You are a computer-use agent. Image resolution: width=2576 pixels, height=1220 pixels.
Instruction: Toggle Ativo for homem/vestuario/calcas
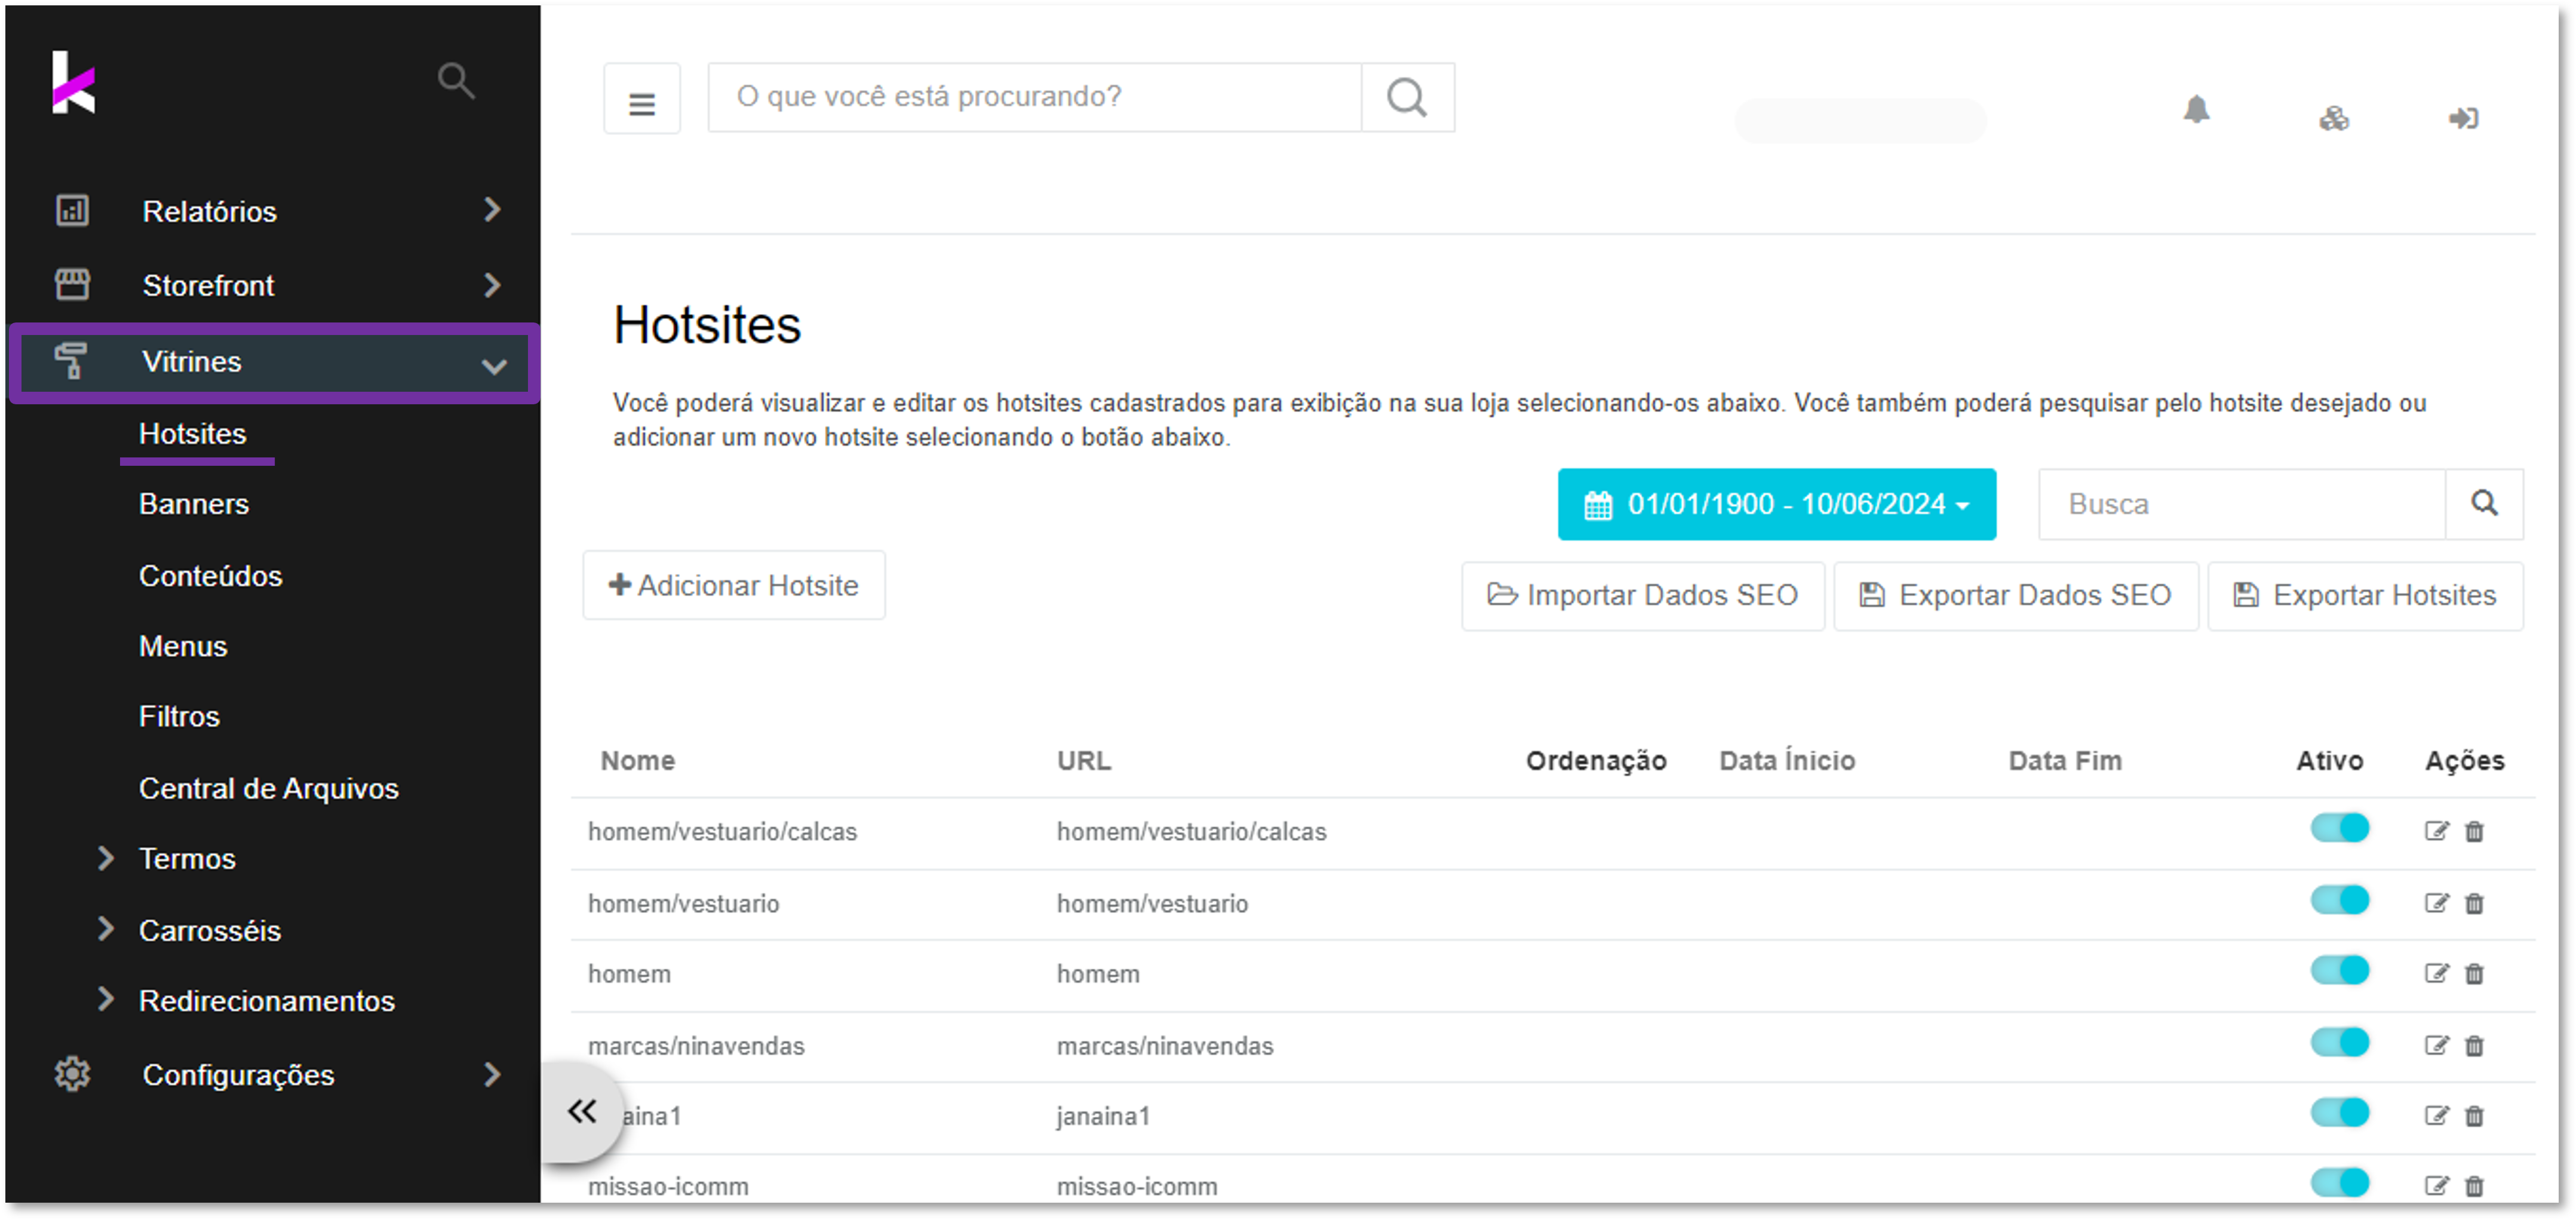pyautogui.click(x=2340, y=829)
